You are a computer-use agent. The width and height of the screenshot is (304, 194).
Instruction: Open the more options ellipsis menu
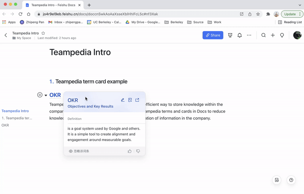click(249, 35)
